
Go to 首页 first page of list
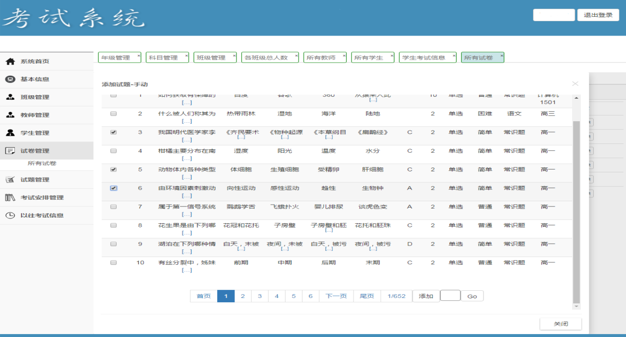(204, 296)
